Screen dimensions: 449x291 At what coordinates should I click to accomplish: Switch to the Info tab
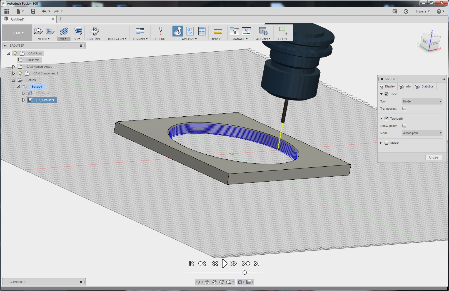(x=405, y=87)
